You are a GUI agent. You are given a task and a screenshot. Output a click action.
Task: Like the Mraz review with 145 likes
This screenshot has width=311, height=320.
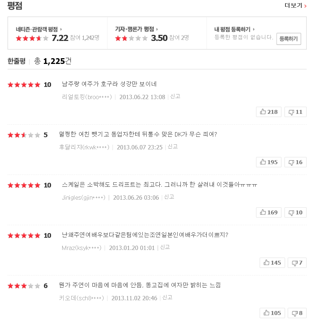pos(272,263)
